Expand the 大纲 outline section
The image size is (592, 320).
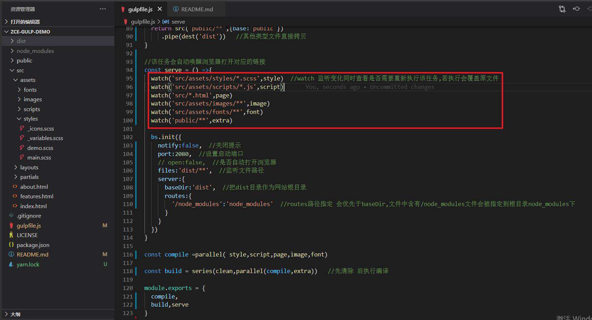point(58,314)
